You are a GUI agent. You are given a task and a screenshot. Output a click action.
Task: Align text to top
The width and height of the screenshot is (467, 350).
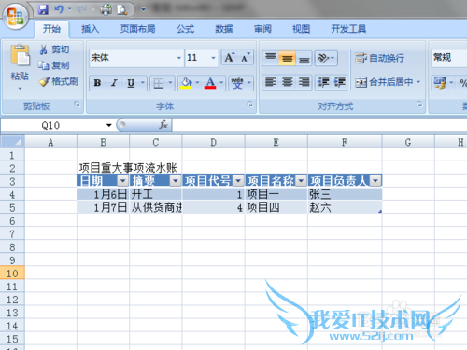(271, 58)
